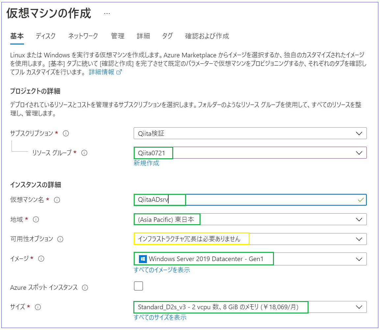Open the サイズ dropdown showing Standard_D2s_v3
380x330 pixels.
click(x=250, y=307)
